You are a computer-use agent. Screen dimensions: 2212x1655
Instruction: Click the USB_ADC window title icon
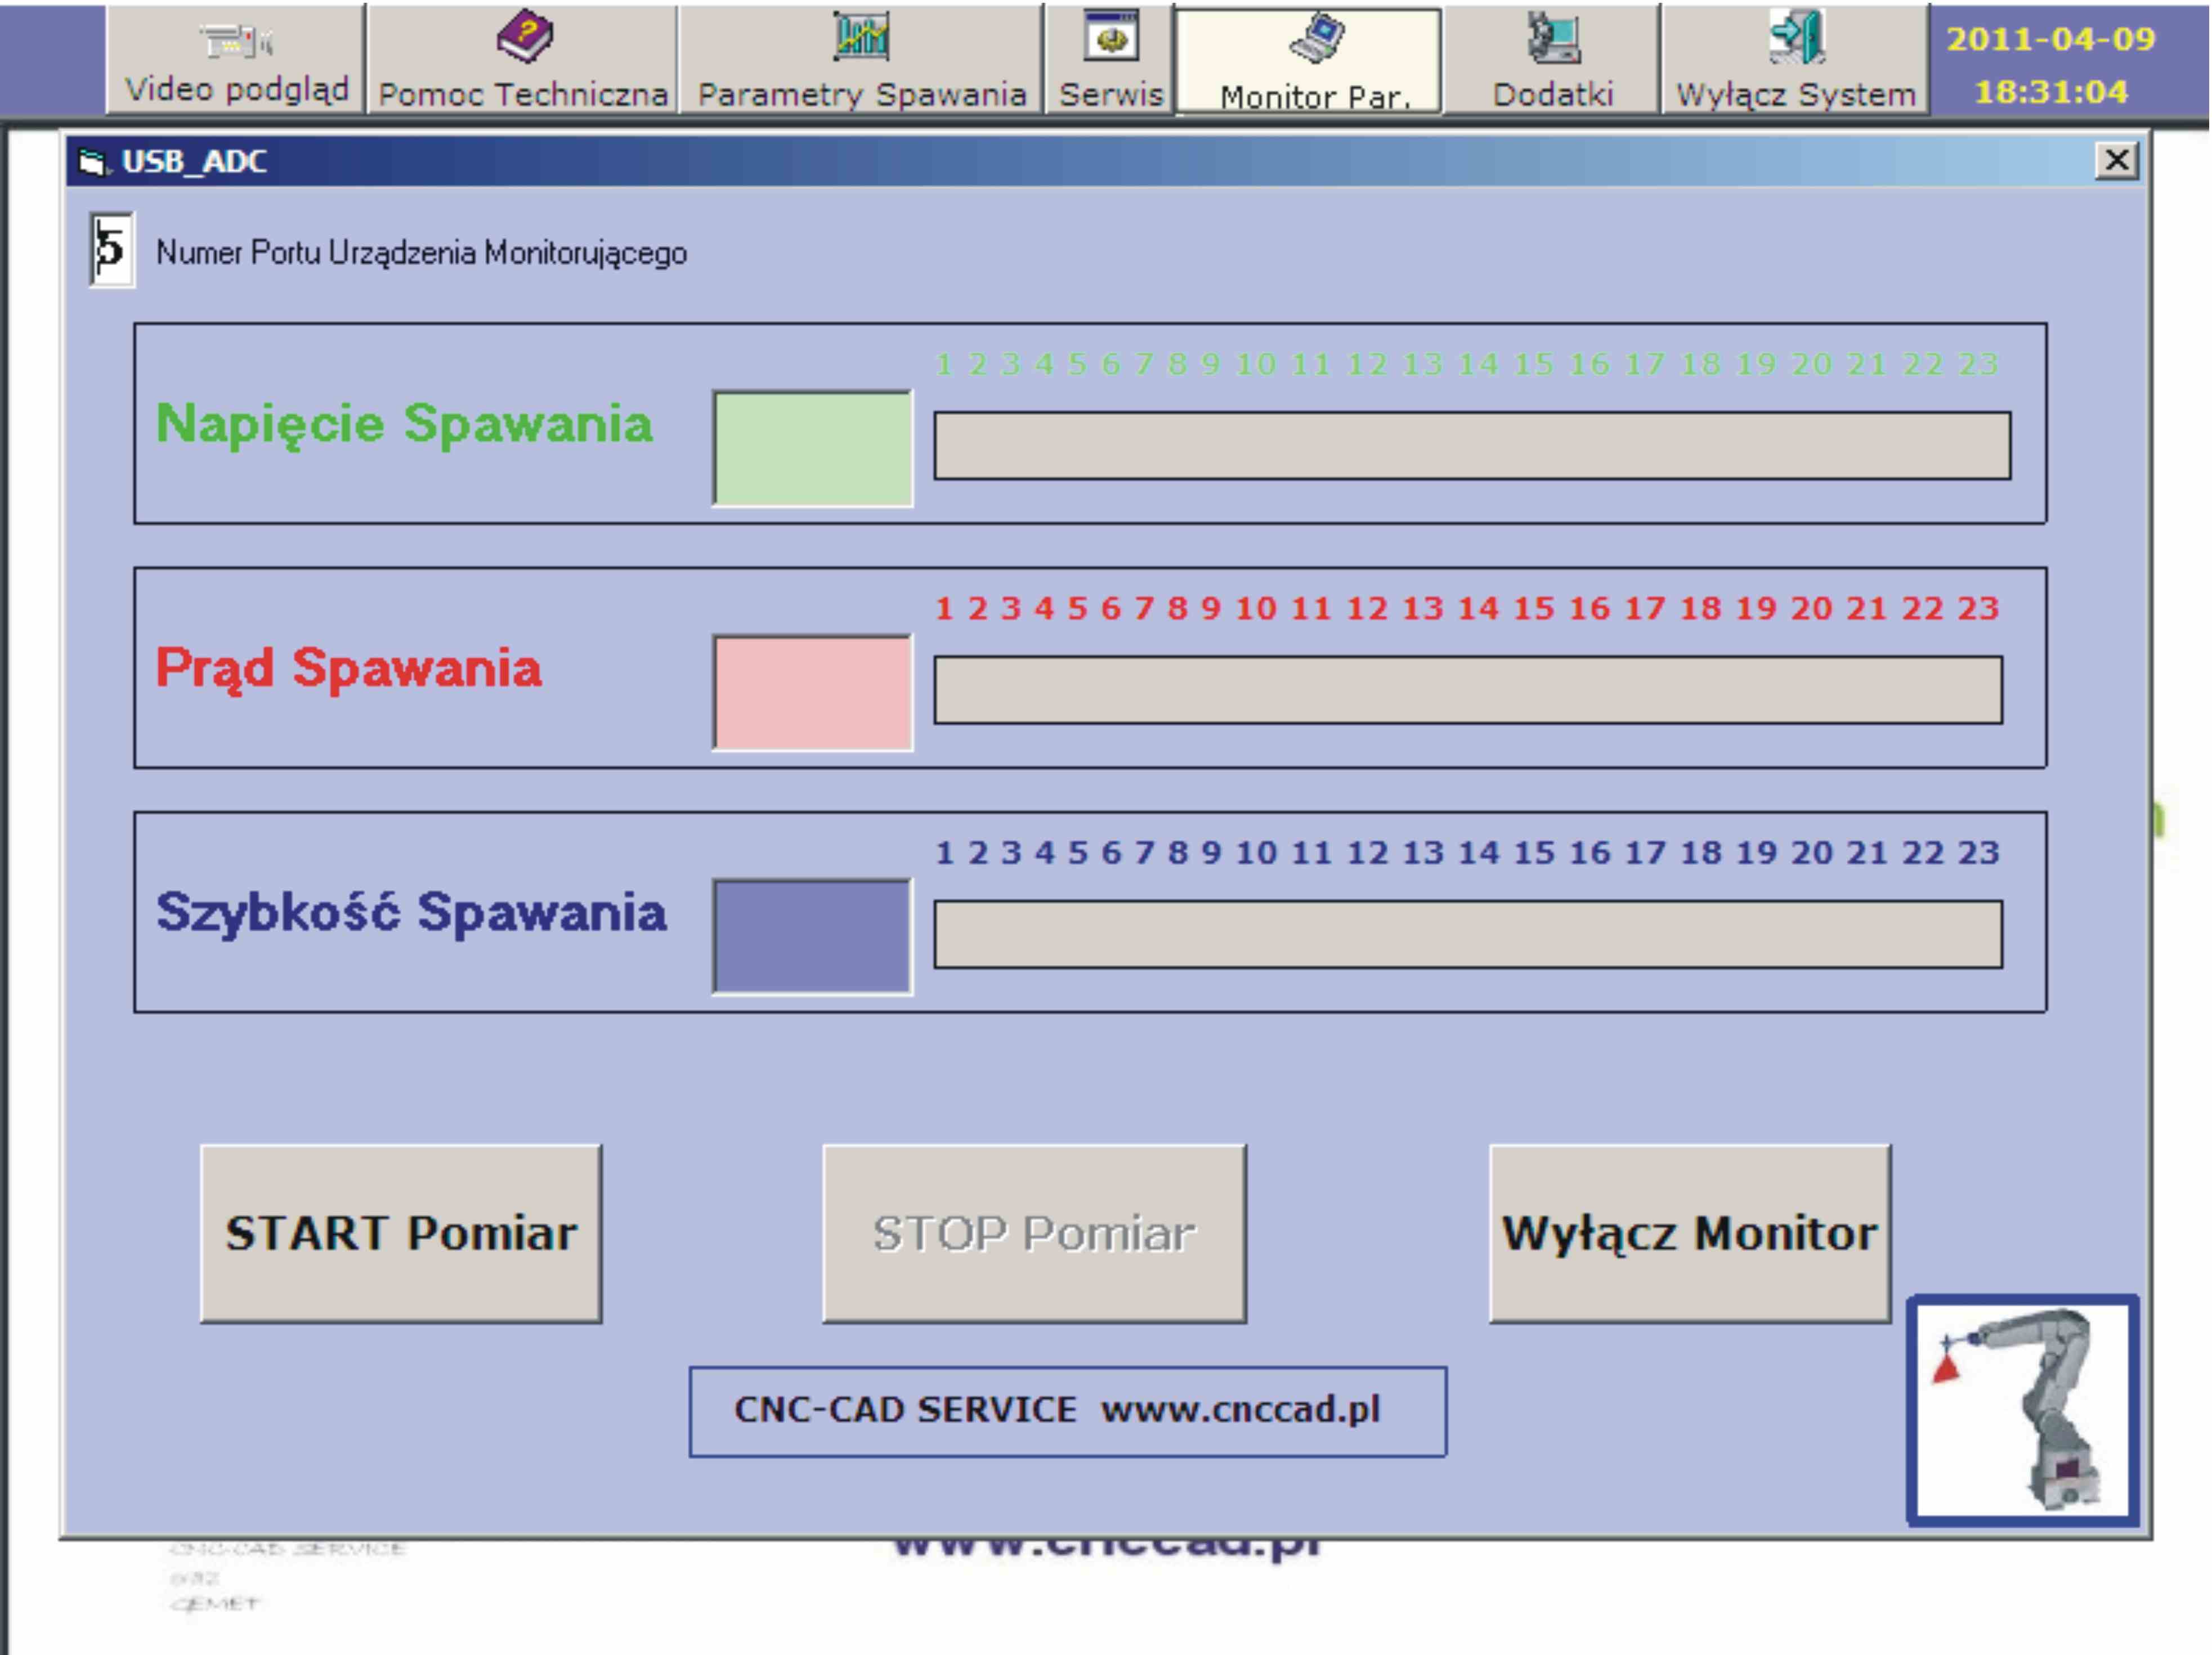93,162
